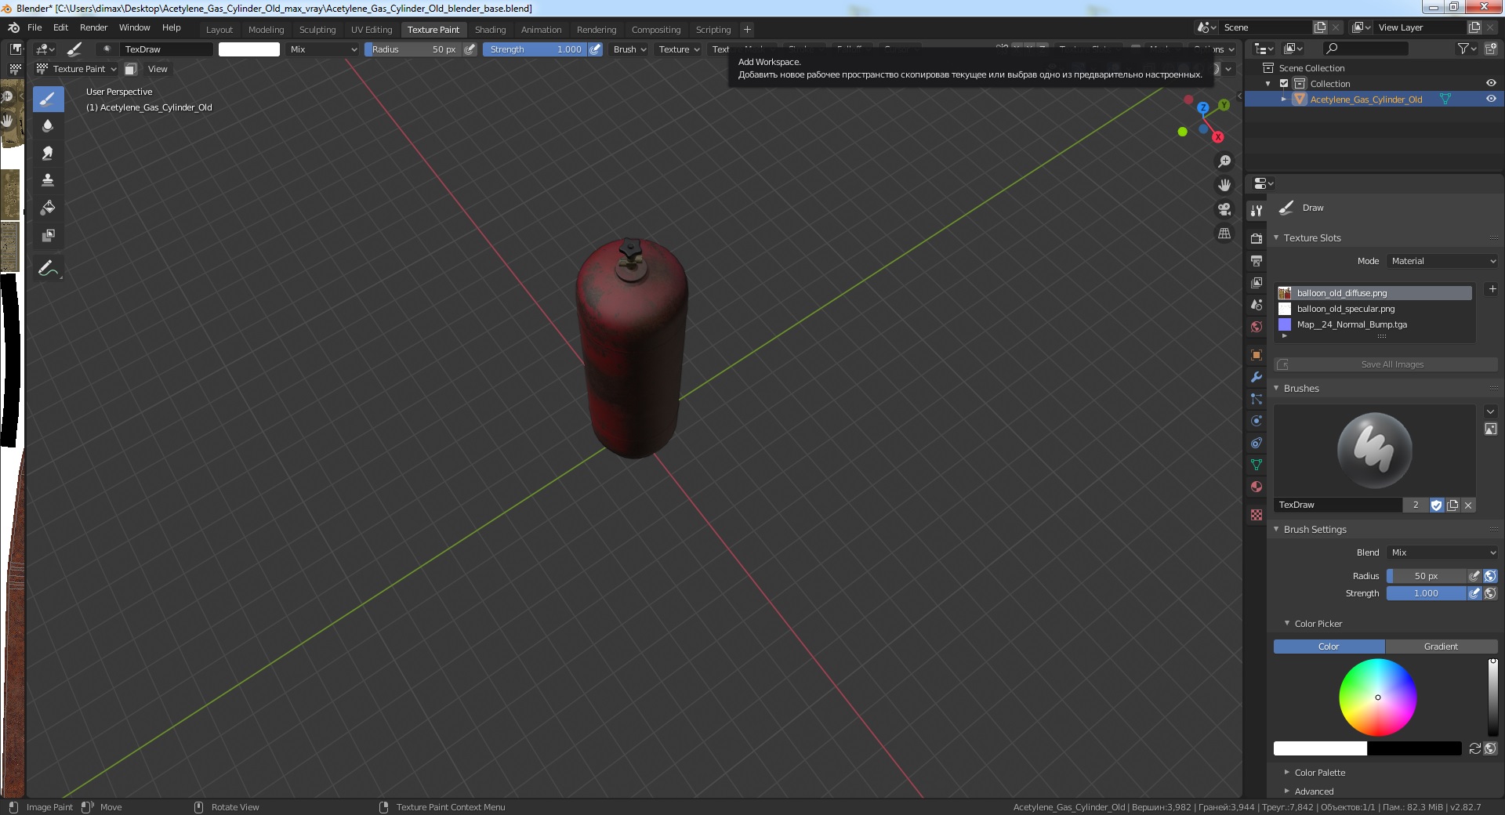This screenshot has width=1505, height=815.
Task: Open the File menu
Action: pyautogui.click(x=34, y=27)
